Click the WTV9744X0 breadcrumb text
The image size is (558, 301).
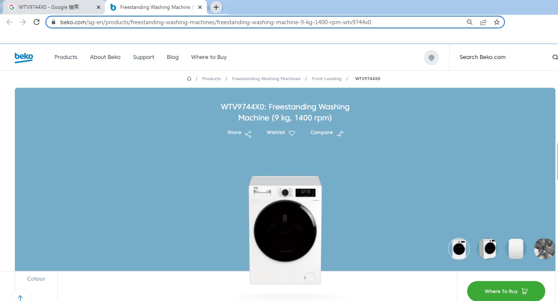click(368, 79)
